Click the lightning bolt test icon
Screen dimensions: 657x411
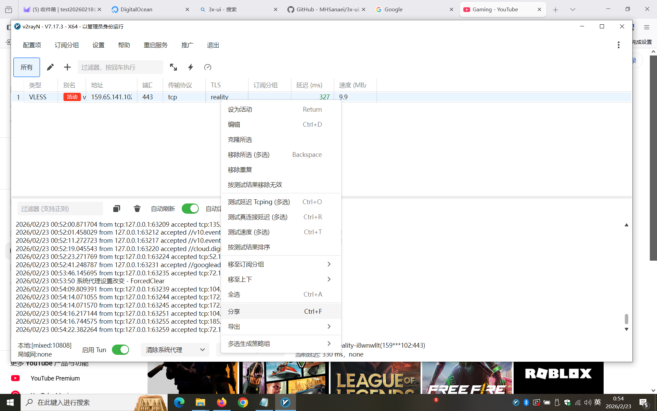click(191, 67)
